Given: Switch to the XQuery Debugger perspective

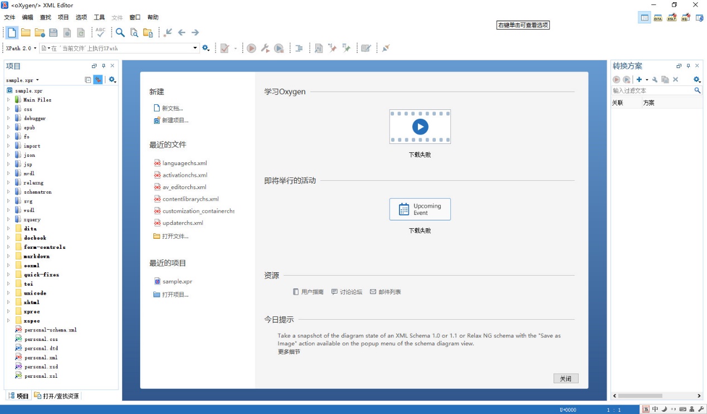Looking at the screenshot, I should (x=686, y=18).
